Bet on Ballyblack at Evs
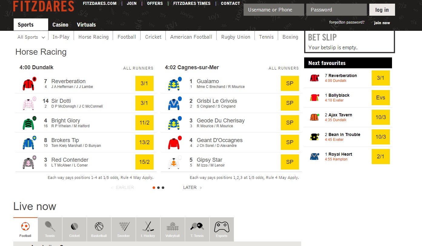The width and height of the screenshot is (422, 246). (x=381, y=98)
